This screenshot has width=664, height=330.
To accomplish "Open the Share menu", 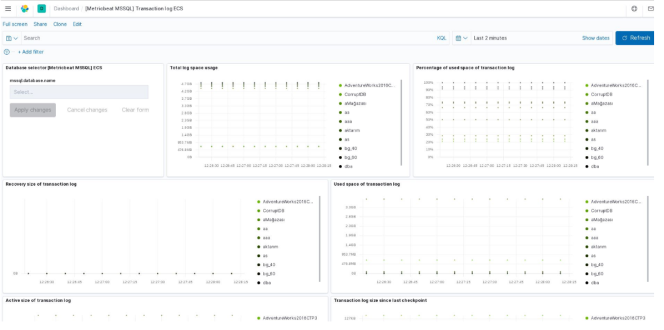I will (40, 24).
